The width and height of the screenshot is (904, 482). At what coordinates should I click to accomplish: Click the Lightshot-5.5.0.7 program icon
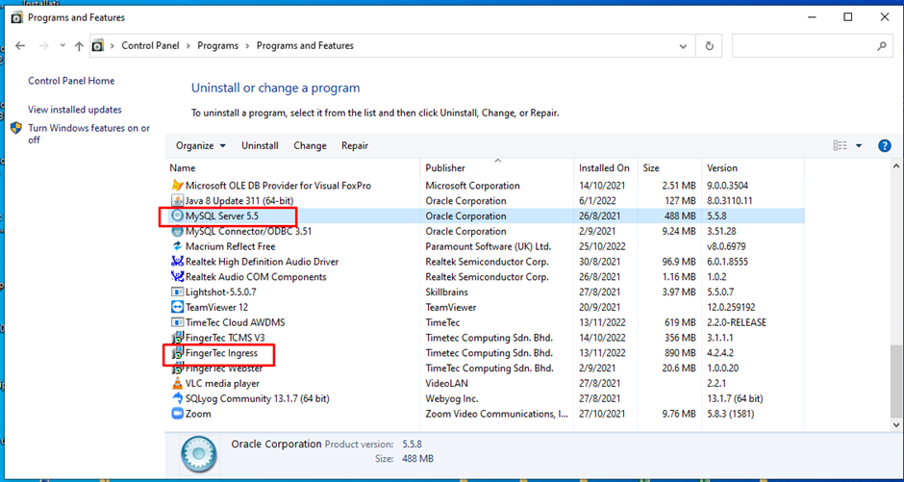click(177, 292)
